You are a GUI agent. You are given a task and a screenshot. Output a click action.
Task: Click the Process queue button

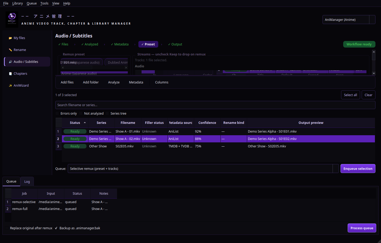coord(362,228)
